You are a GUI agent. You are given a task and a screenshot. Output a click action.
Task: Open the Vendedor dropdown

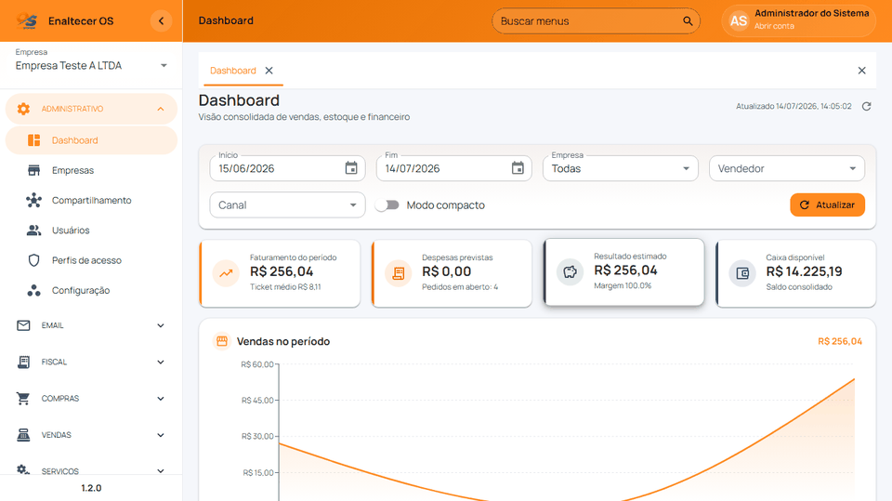pos(787,168)
